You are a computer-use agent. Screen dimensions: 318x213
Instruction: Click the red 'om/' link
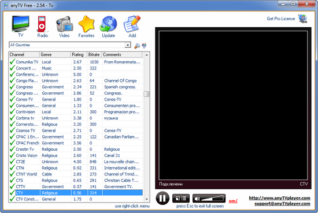coord(233,201)
